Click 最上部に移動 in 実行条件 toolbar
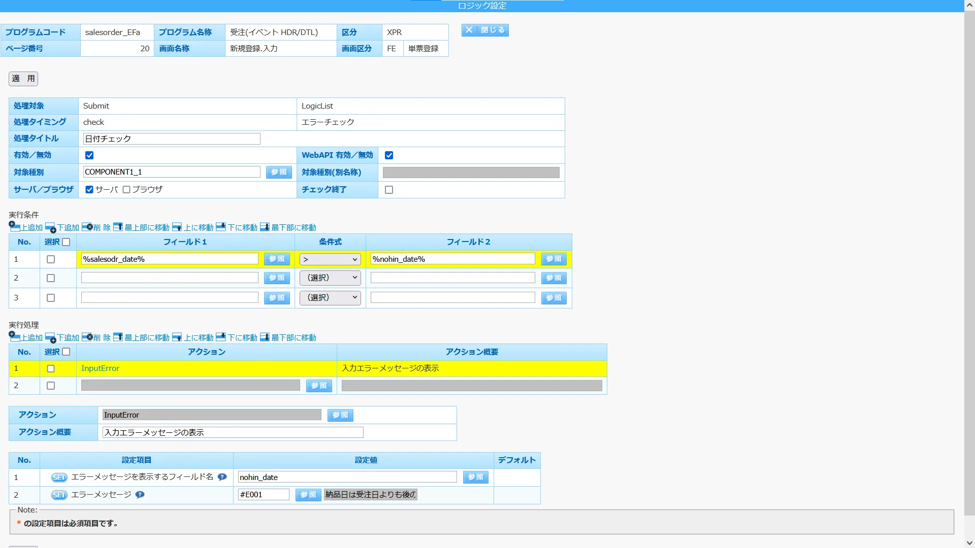Screen dimensions: 975x548 tap(141, 227)
